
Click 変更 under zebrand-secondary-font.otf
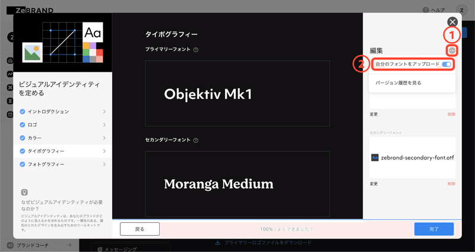[x=373, y=184]
